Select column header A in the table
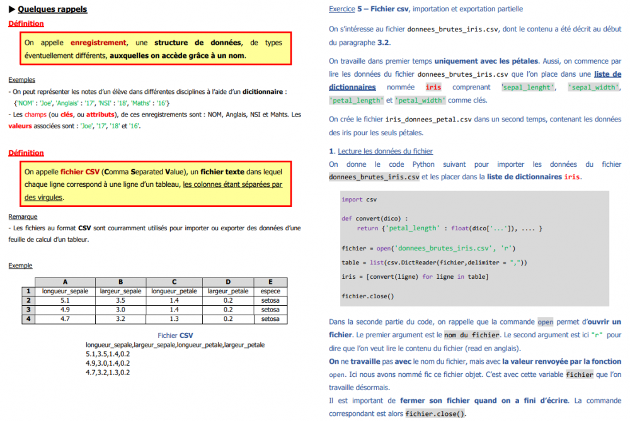 click(x=65, y=282)
